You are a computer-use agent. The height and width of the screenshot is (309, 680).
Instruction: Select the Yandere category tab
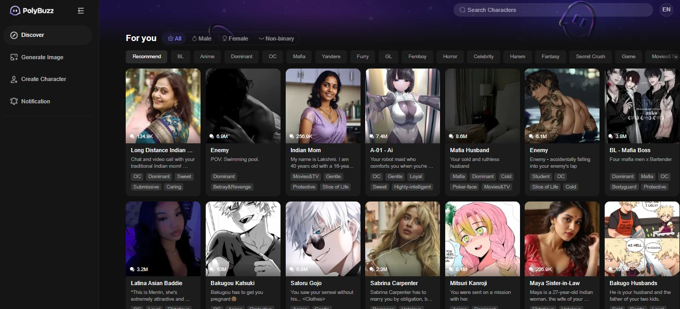tap(331, 57)
